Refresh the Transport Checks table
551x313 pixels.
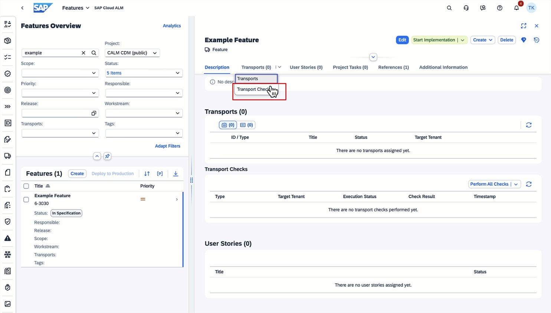(528, 184)
